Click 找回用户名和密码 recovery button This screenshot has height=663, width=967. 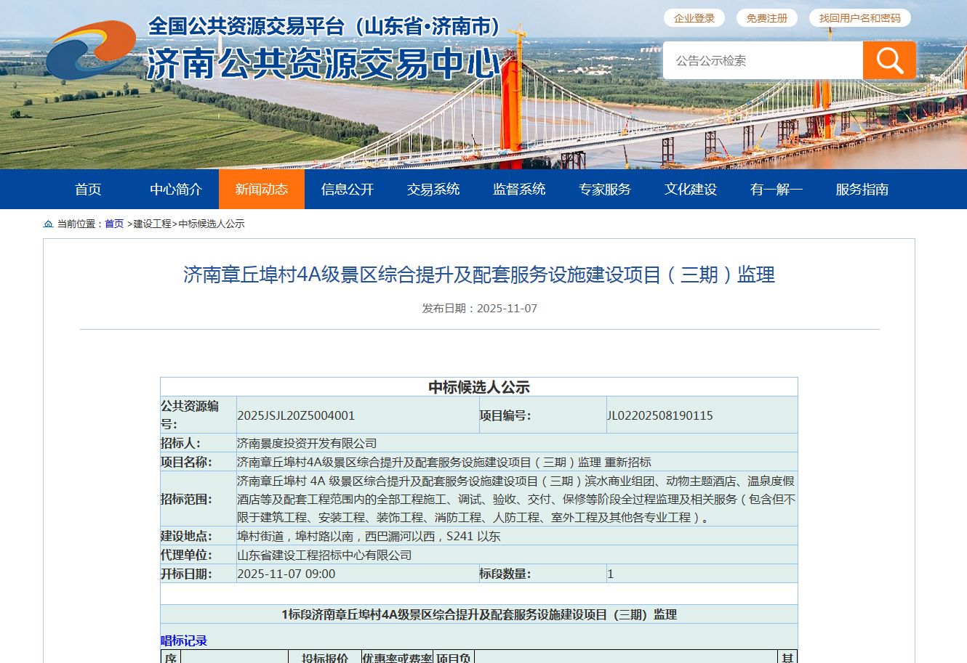point(859,18)
